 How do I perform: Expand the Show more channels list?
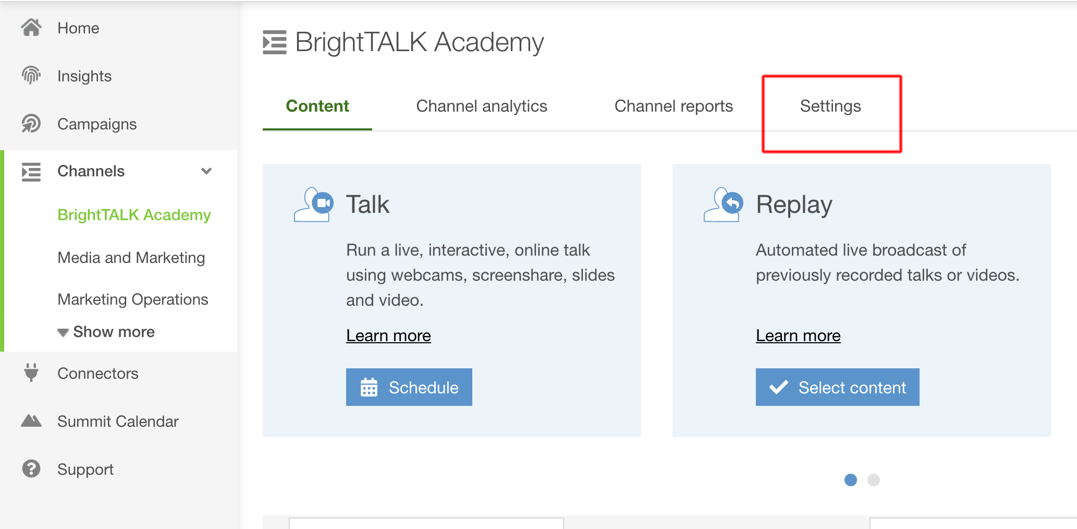click(106, 332)
